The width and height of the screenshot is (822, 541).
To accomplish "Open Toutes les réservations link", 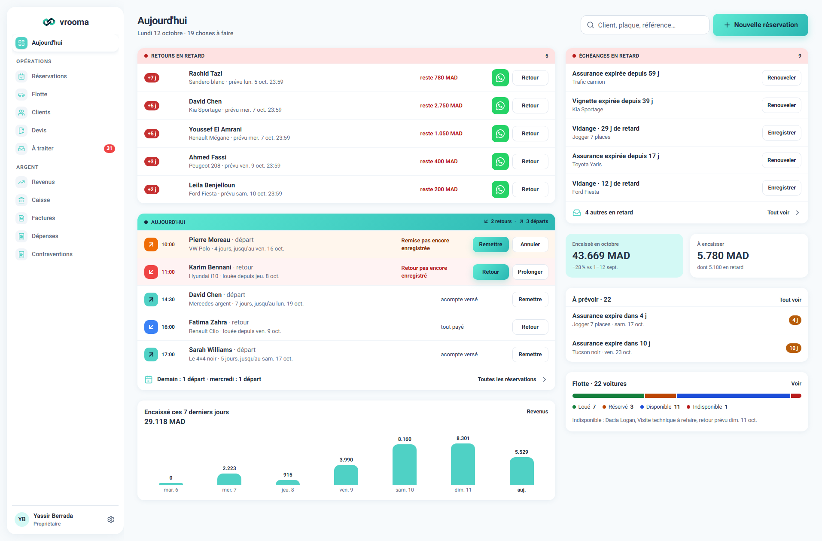I will pos(512,379).
